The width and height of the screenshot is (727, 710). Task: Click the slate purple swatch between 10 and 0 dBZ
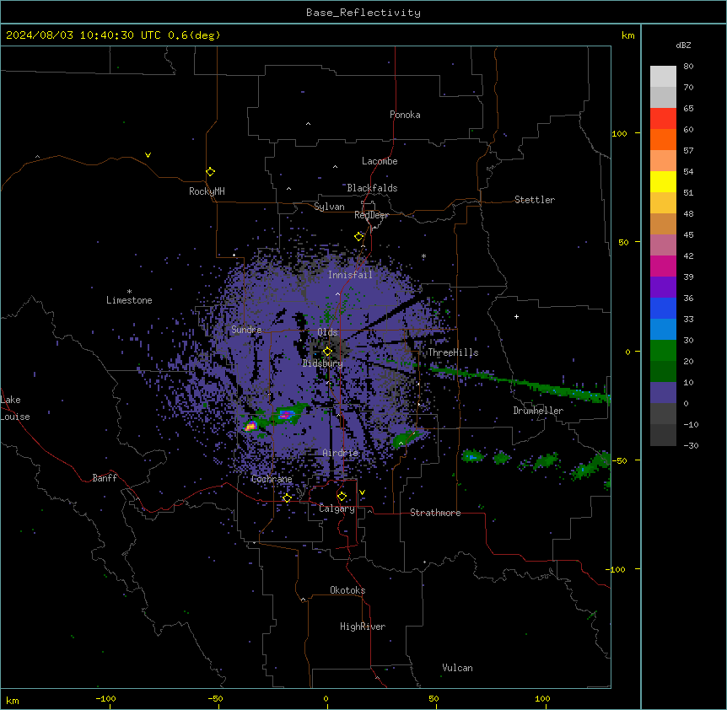point(663,393)
